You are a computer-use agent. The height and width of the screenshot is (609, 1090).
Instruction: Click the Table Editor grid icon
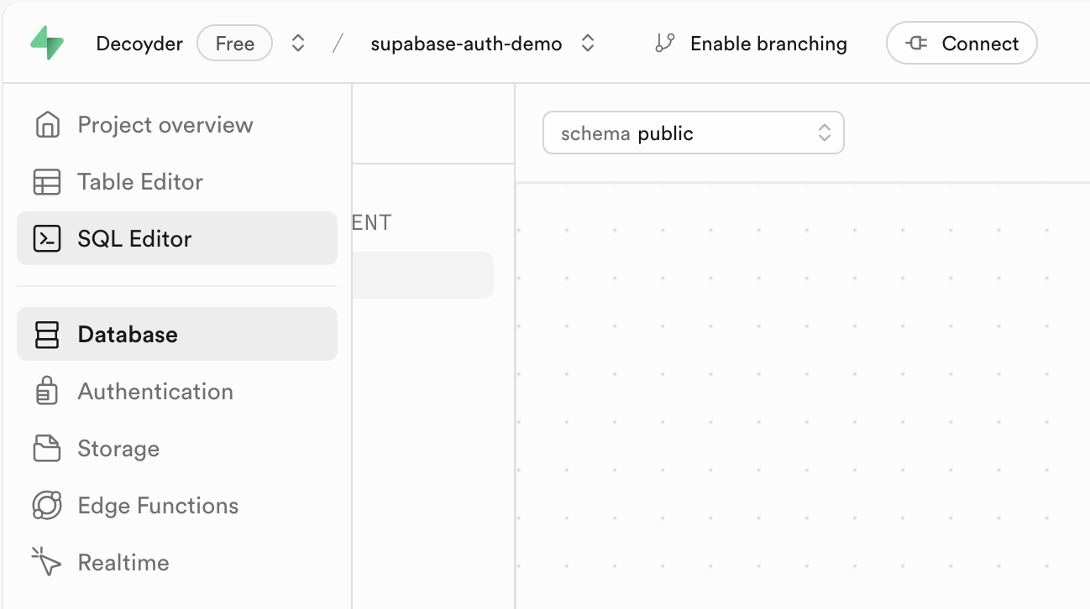pos(47,182)
